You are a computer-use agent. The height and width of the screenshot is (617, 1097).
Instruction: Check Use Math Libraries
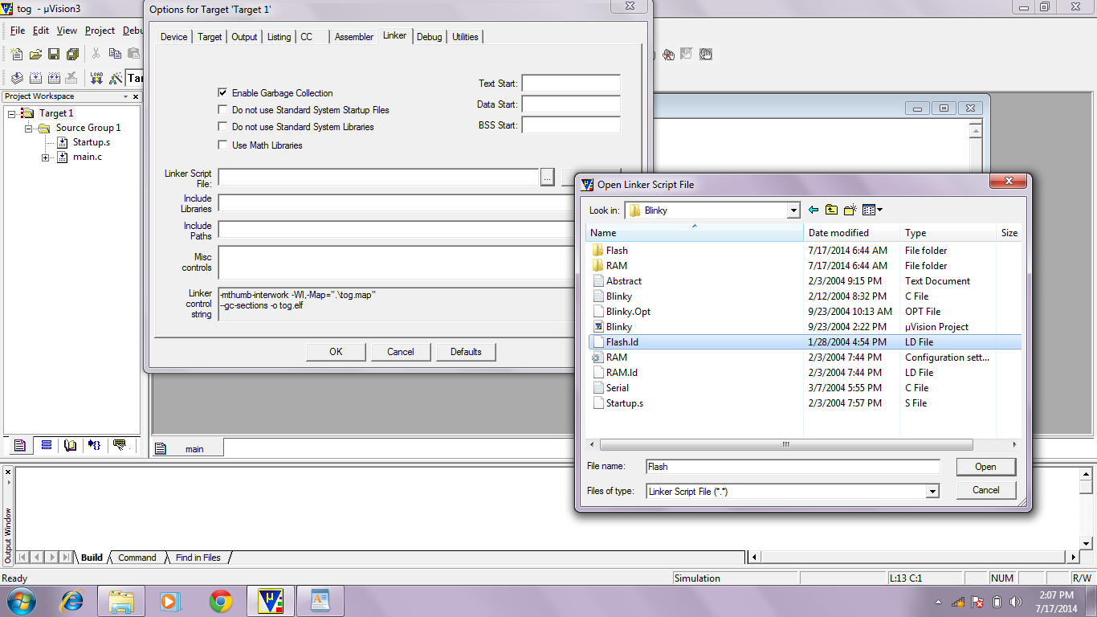223,145
